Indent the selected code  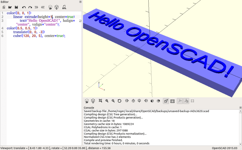coord(43,7)
